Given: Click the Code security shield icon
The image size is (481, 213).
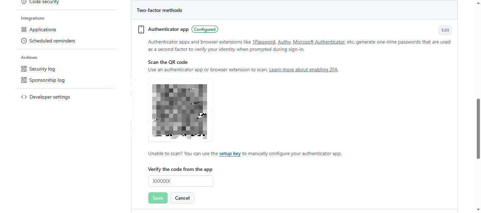Looking at the screenshot, I should click(x=24, y=2).
